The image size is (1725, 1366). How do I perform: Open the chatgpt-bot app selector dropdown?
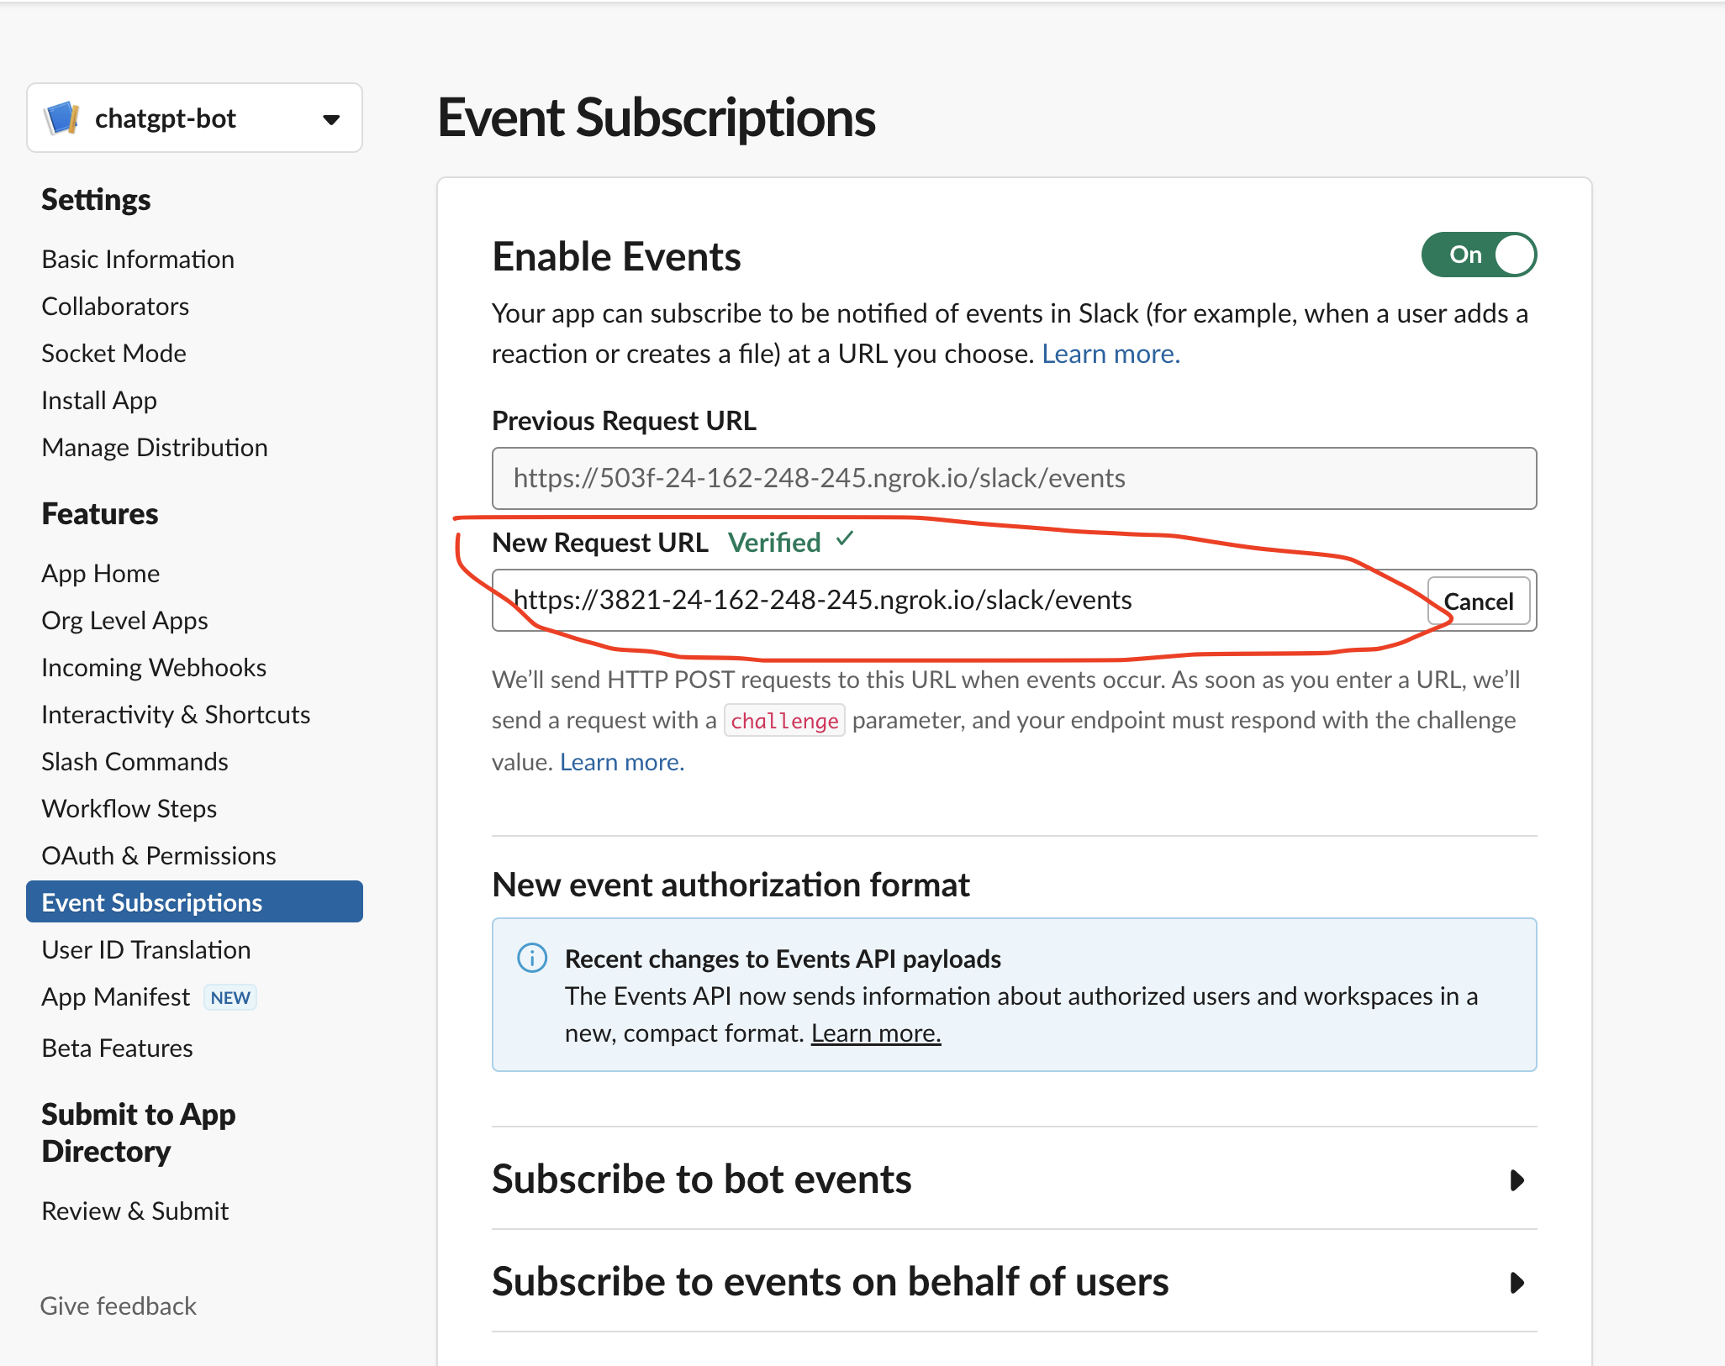coord(194,118)
